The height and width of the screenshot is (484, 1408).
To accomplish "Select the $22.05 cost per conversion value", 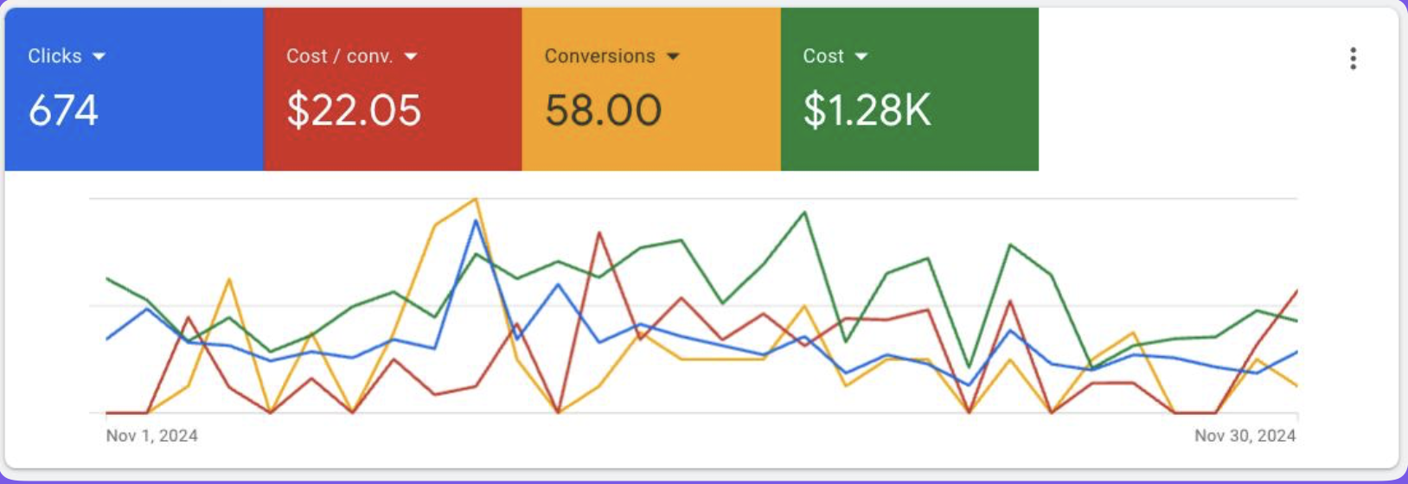I will point(354,111).
